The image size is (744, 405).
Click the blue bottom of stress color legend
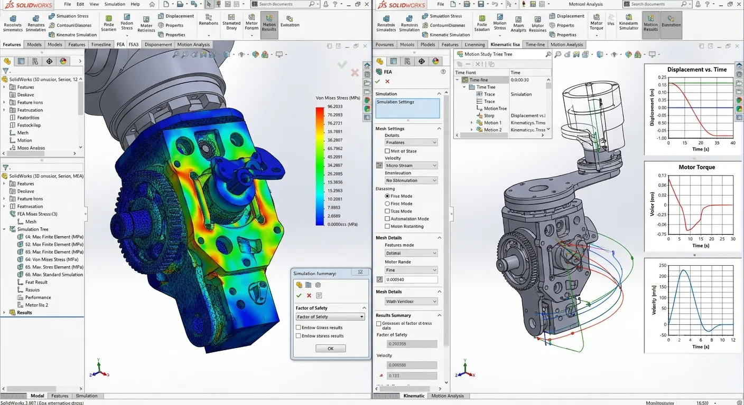[x=320, y=221]
